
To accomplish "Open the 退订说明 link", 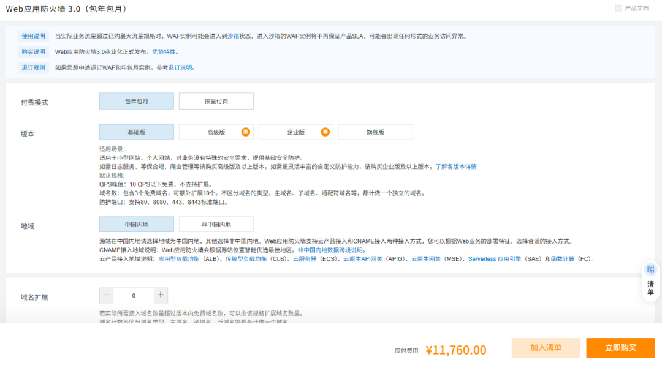I will tap(180, 67).
